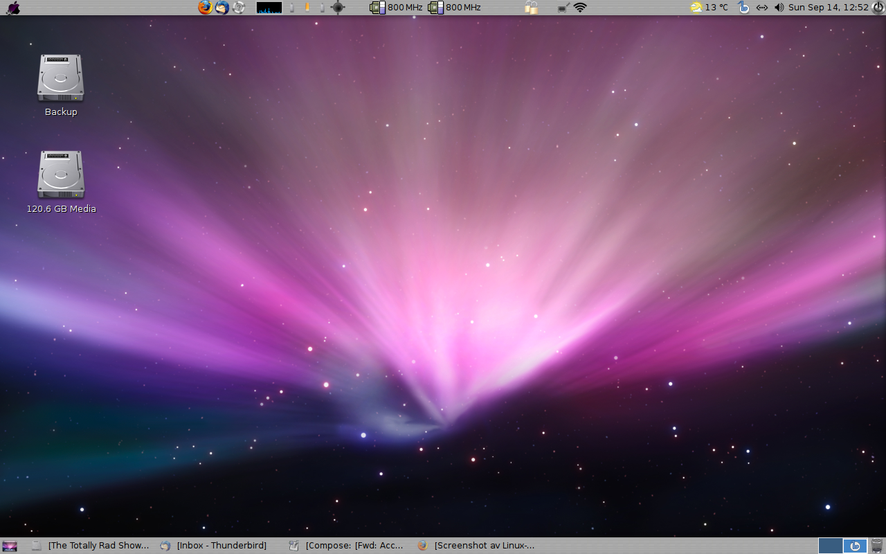Launch Thunderbird from the top panel
This screenshot has width=886, height=554.
pyautogui.click(x=222, y=8)
